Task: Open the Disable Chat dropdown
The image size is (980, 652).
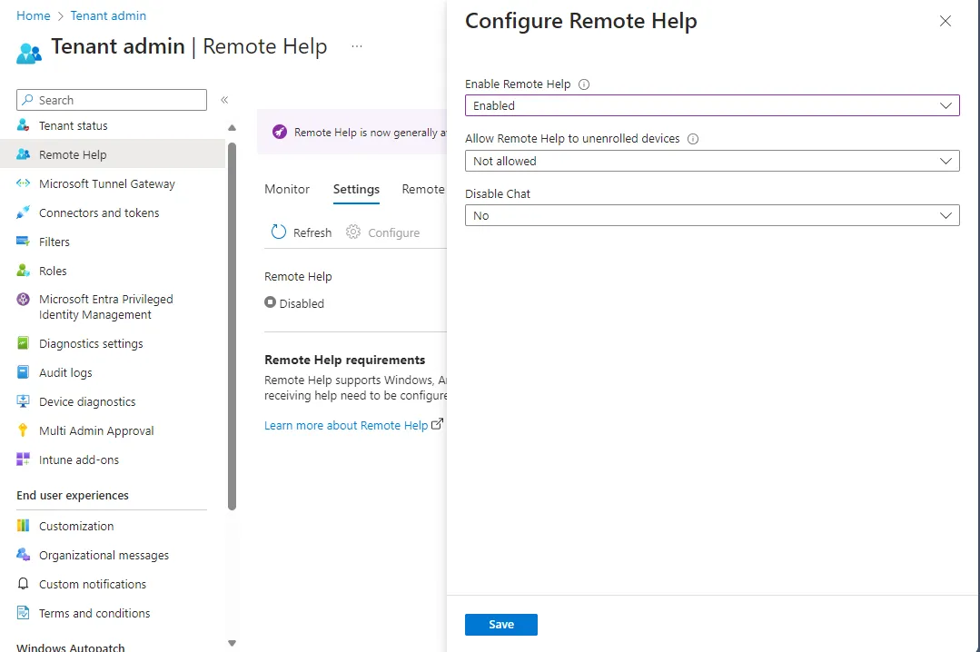Action: click(x=712, y=215)
